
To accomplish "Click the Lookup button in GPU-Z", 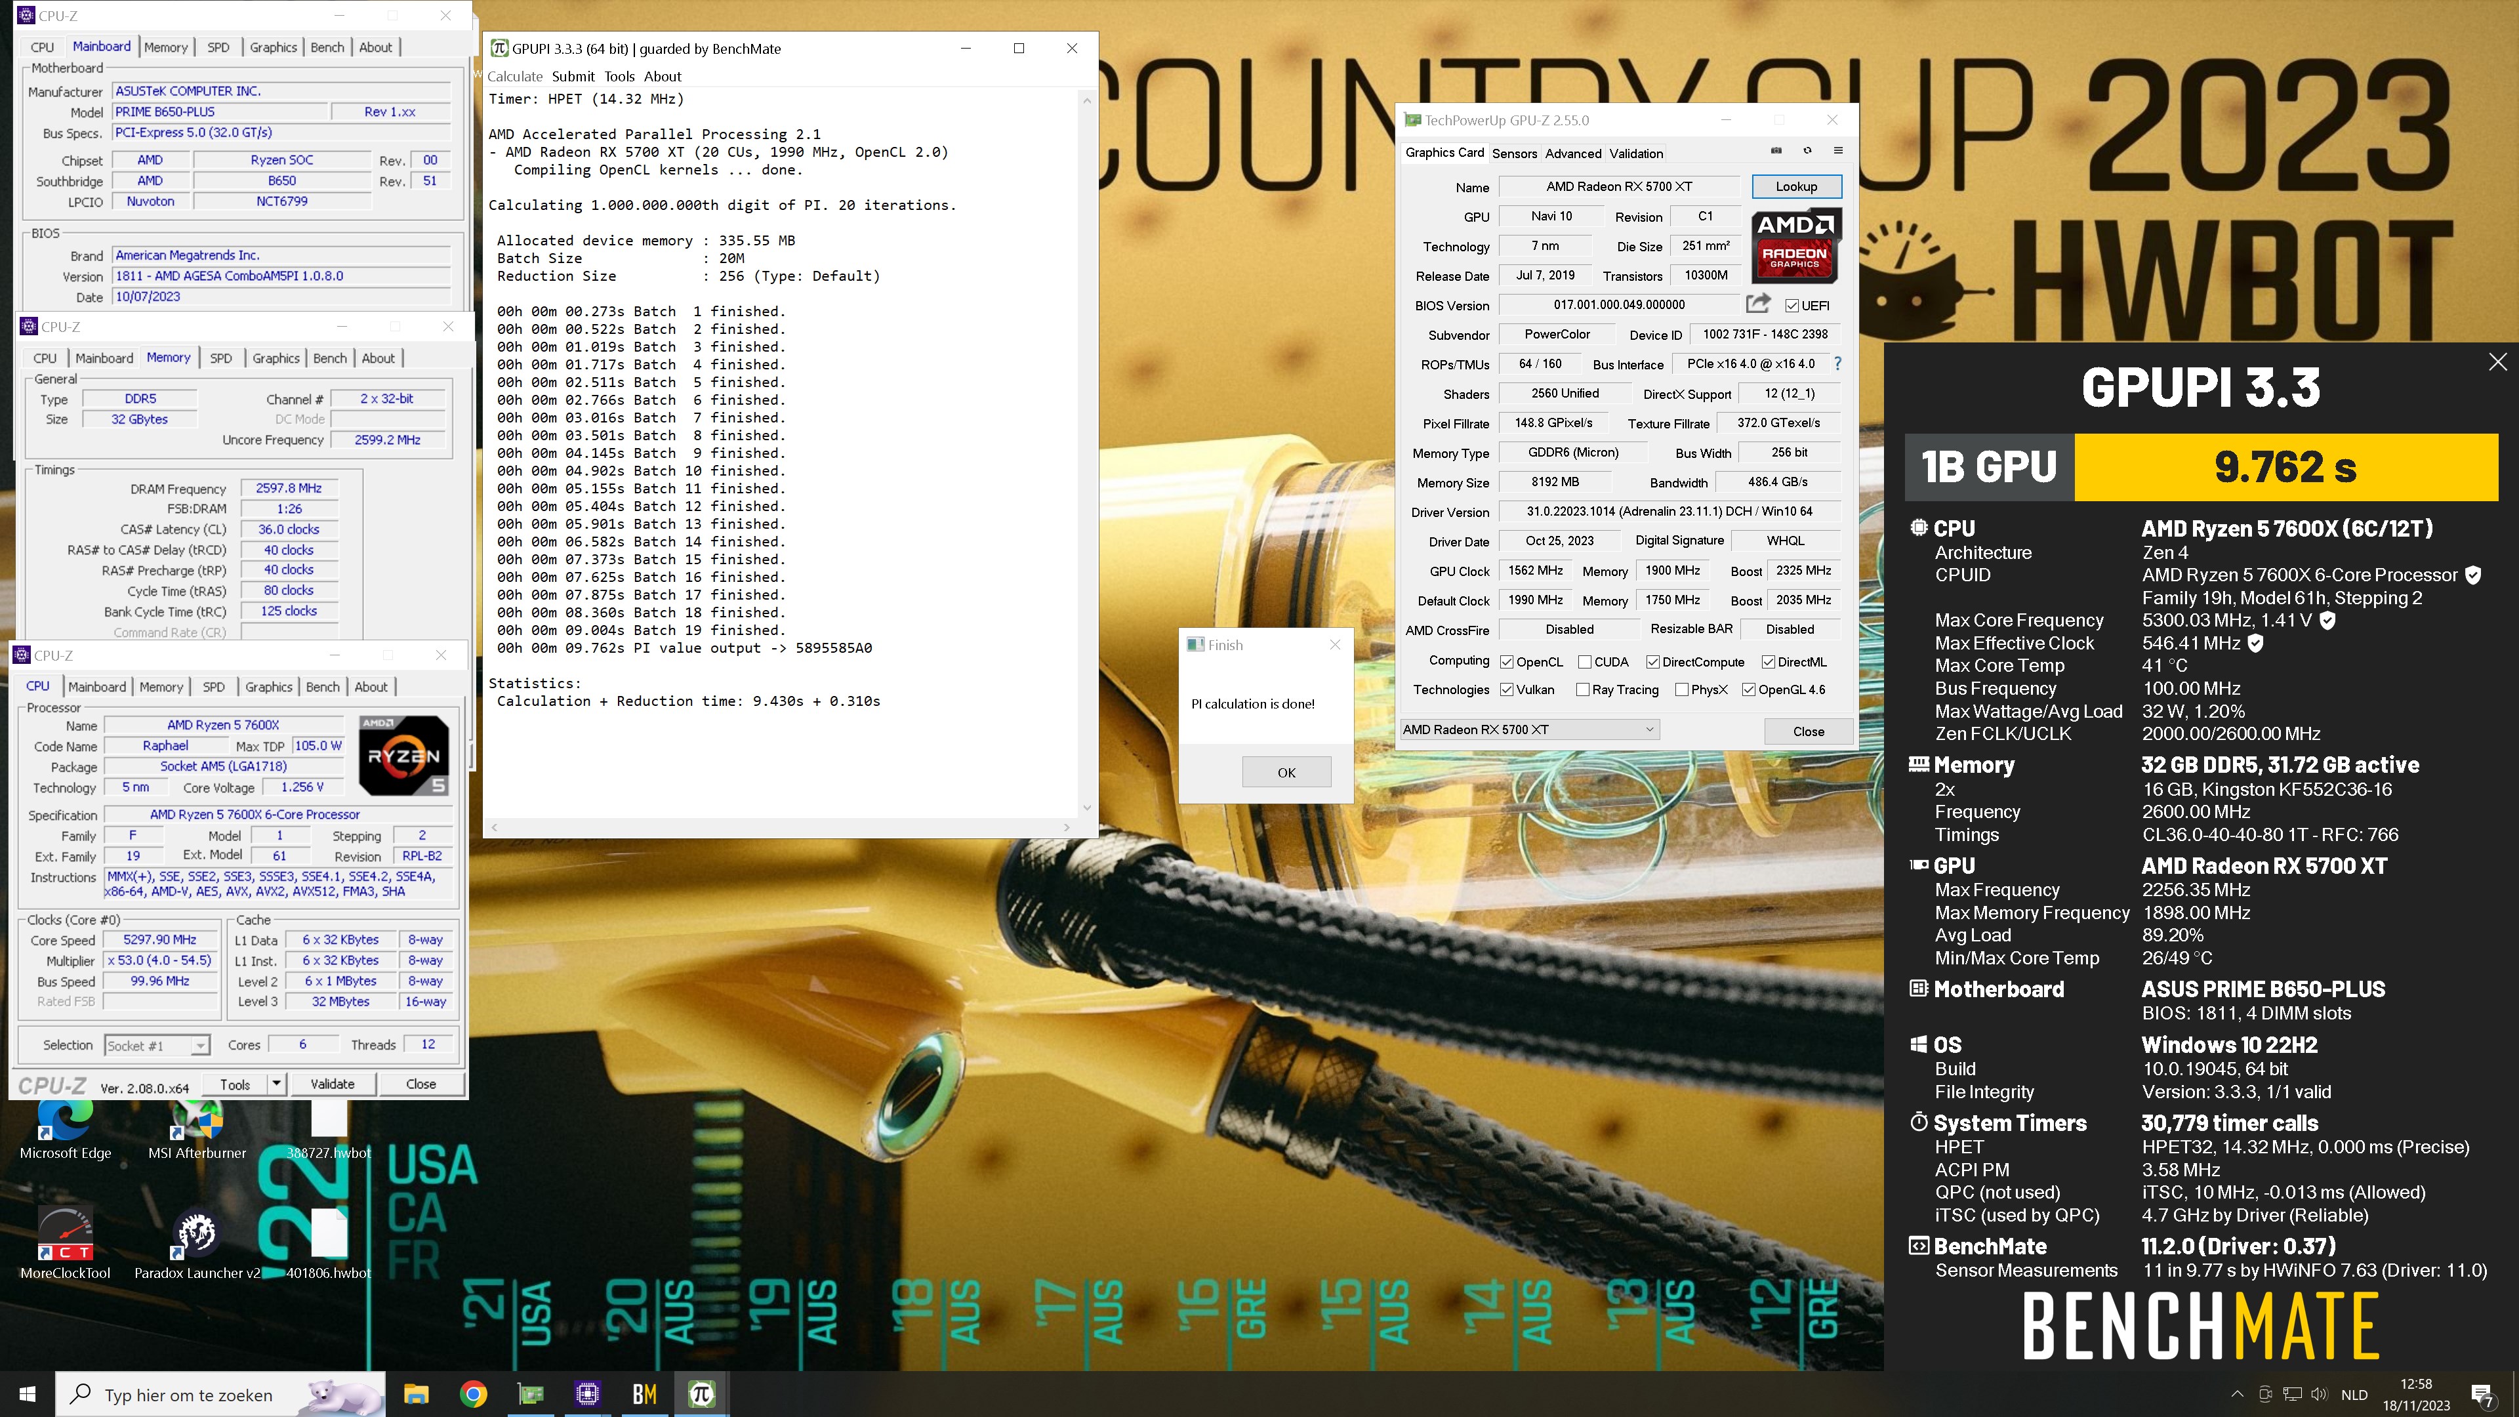I will pyautogui.click(x=1796, y=186).
